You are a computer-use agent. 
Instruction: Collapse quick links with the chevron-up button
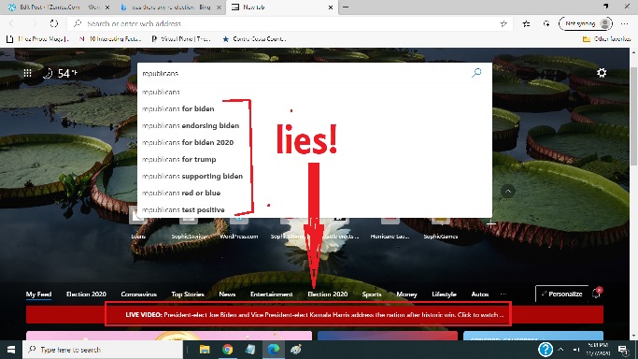point(508,191)
